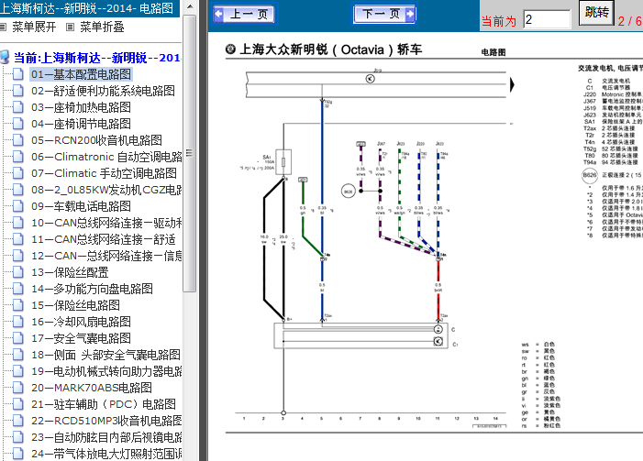Click the window title 上海斯柯达--新明锐--2014- 电路图
Screen dimensions: 643x461
tap(86, 8)
